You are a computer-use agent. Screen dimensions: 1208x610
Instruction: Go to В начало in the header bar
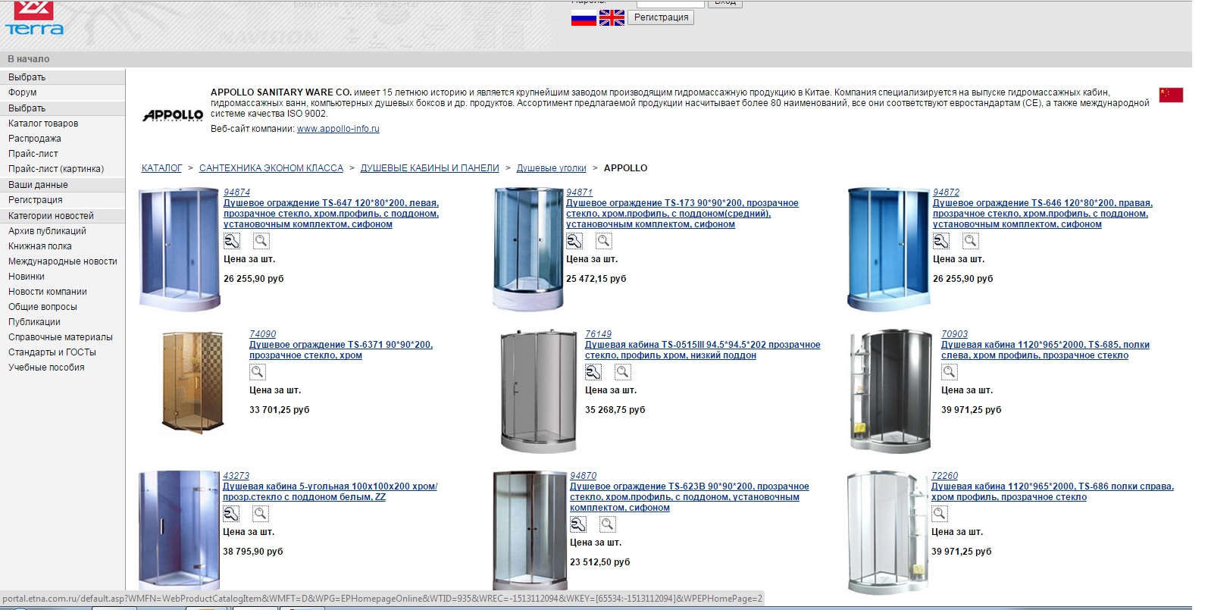[x=29, y=59]
